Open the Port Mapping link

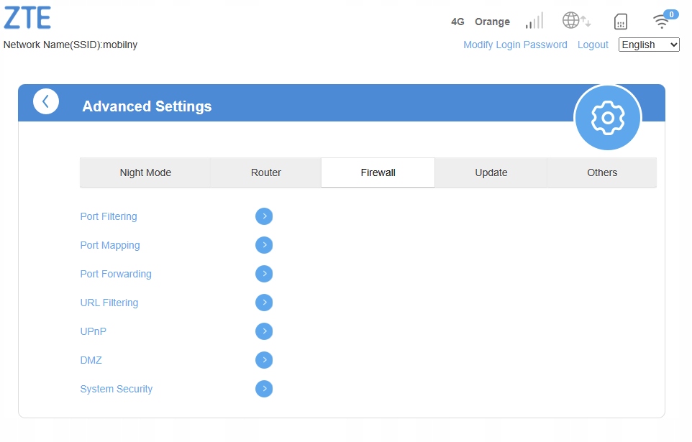(110, 245)
